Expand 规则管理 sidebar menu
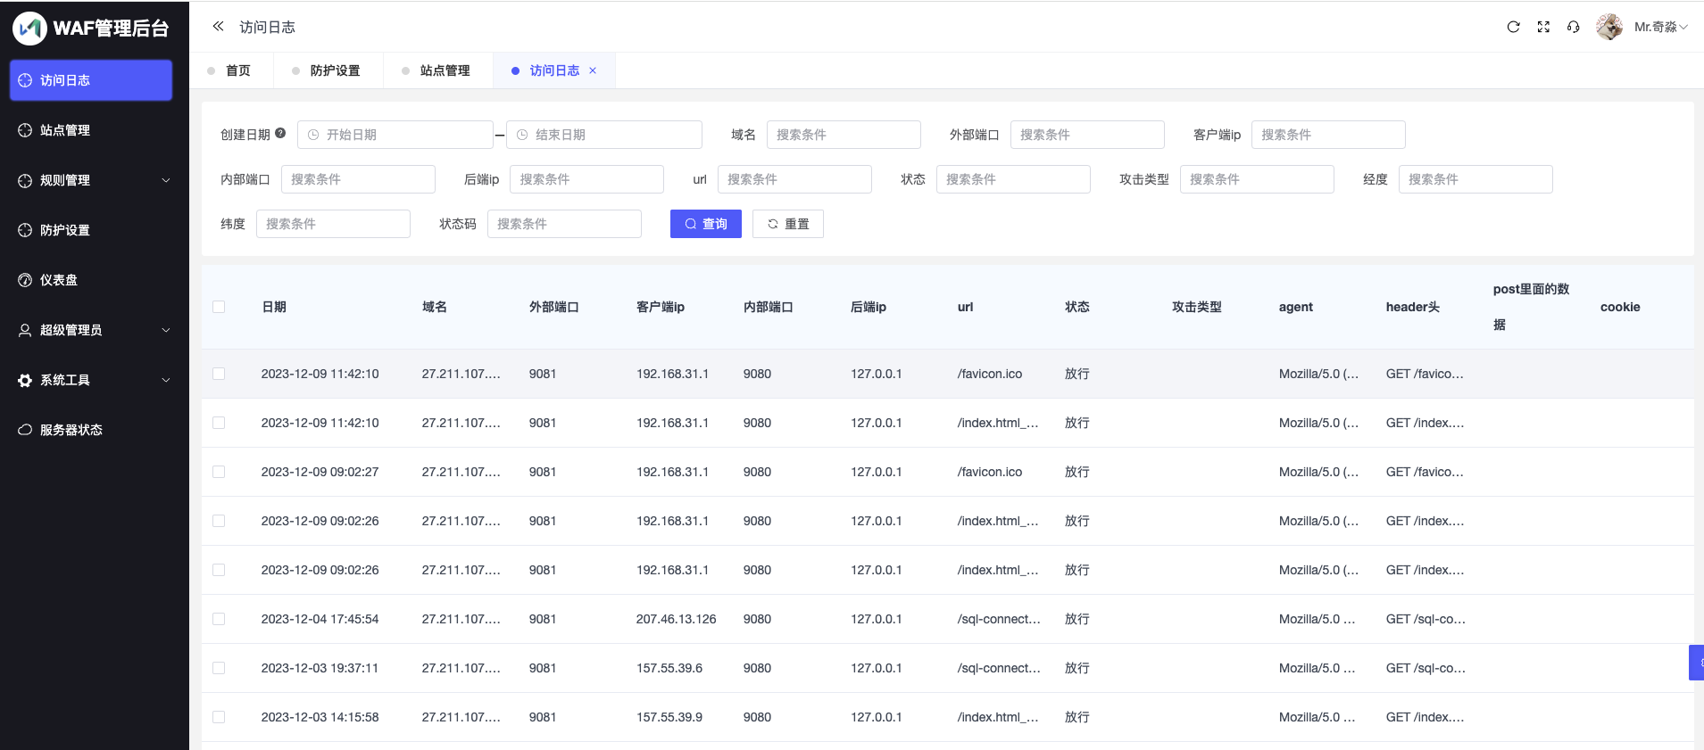The width and height of the screenshot is (1704, 750). click(x=91, y=180)
